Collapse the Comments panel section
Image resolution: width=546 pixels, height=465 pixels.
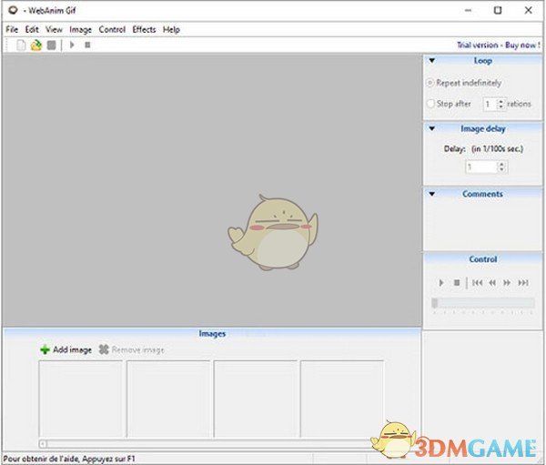coord(431,194)
